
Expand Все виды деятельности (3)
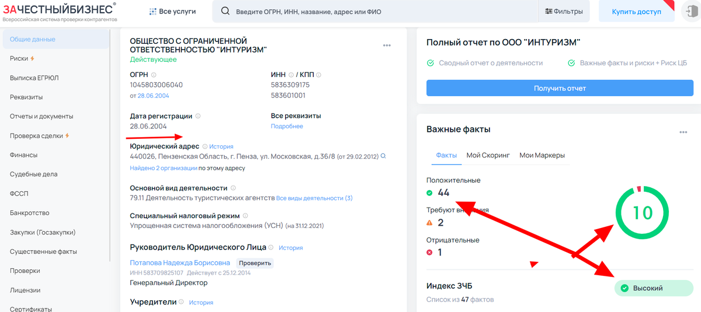[314, 198]
